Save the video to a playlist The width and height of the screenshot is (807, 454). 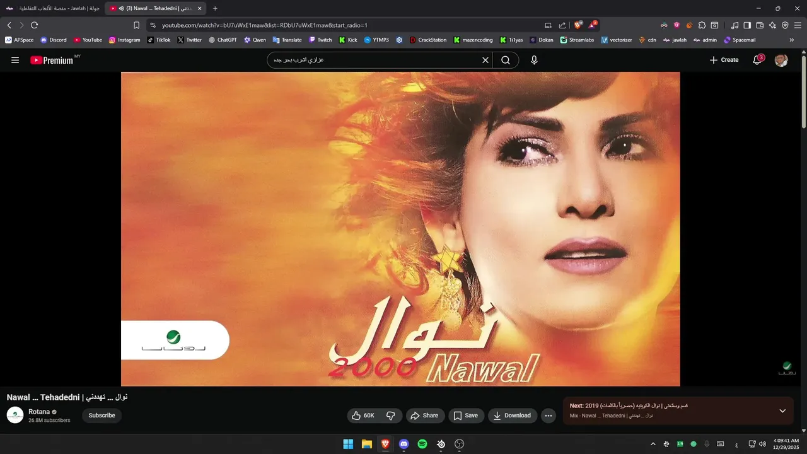(466, 416)
